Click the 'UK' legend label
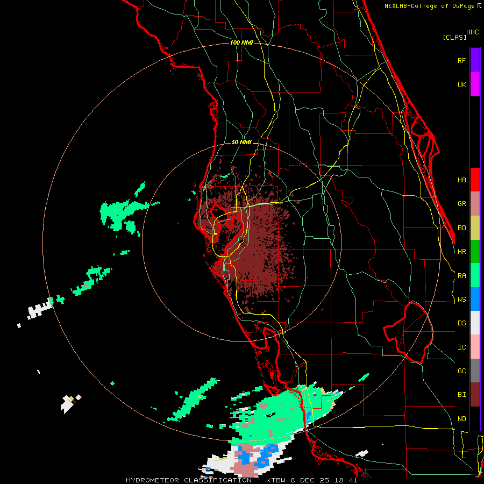The image size is (484, 484). (x=462, y=84)
